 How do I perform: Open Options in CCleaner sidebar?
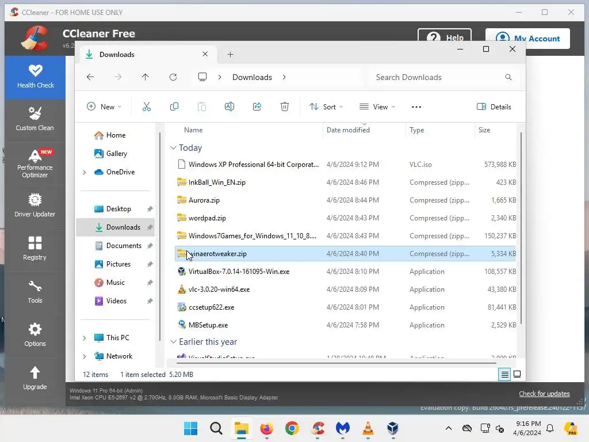[x=35, y=335]
